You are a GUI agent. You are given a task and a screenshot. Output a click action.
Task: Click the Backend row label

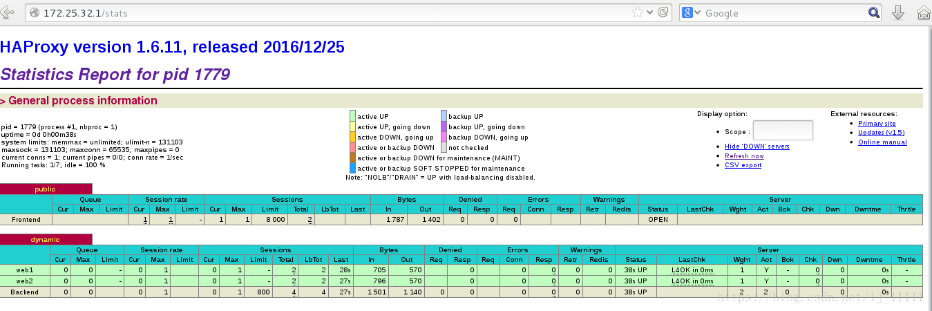[x=25, y=292]
